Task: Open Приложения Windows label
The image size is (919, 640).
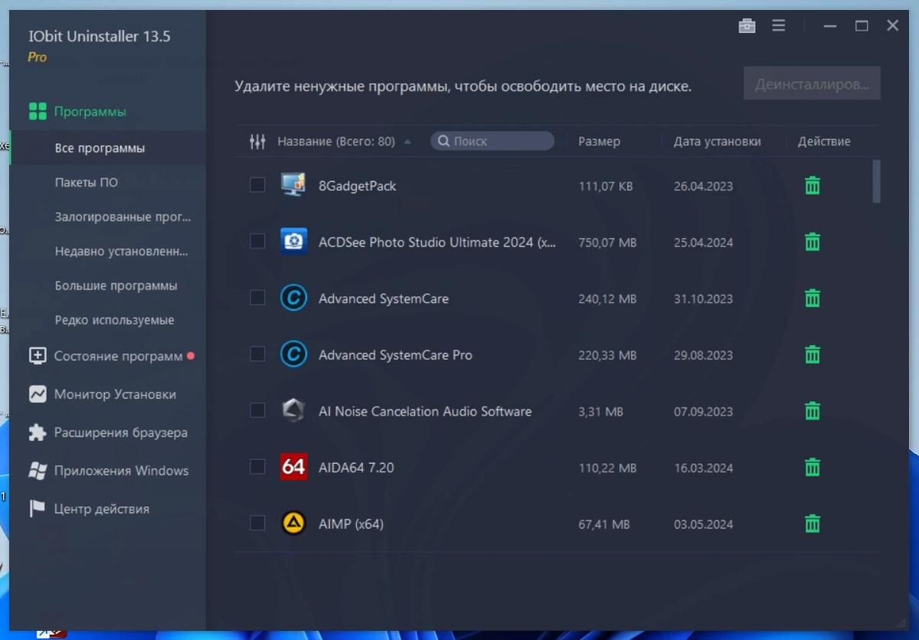Action: click(x=121, y=471)
